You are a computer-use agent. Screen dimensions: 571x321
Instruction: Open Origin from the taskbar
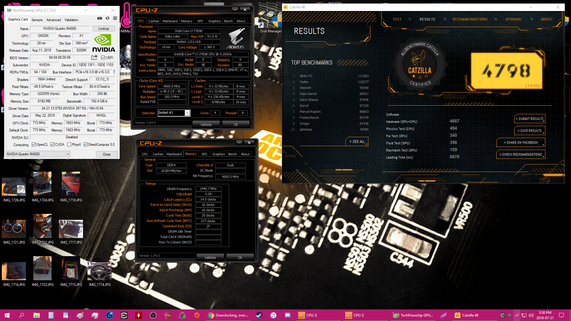coord(197,315)
